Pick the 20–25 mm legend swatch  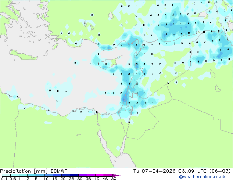(66, 175)
